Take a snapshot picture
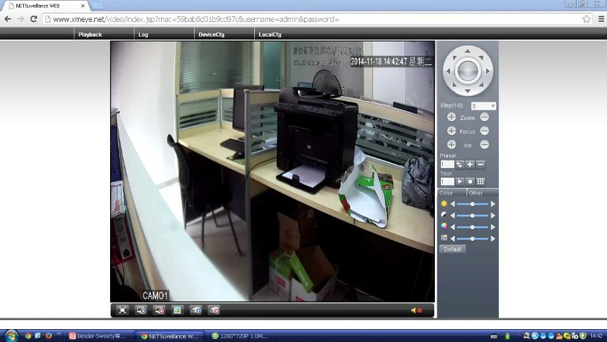The width and height of the screenshot is (607, 342). [x=178, y=310]
